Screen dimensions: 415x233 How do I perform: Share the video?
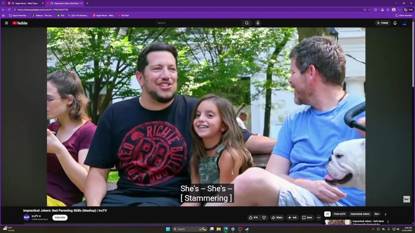tap(277, 217)
